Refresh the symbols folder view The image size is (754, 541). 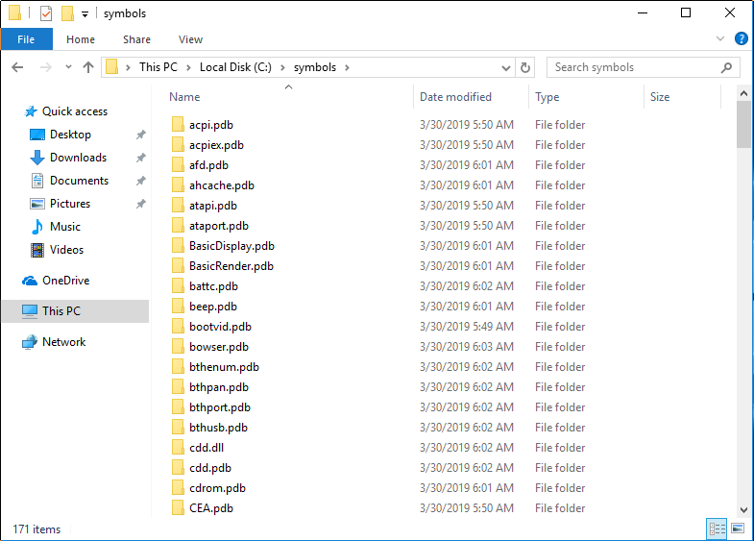tap(524, 67)
